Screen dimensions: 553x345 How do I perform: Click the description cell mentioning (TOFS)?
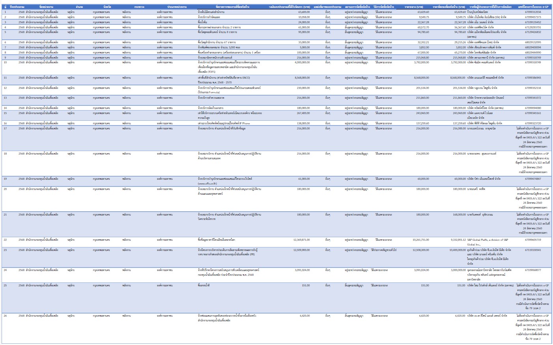[x=229, y=67]
